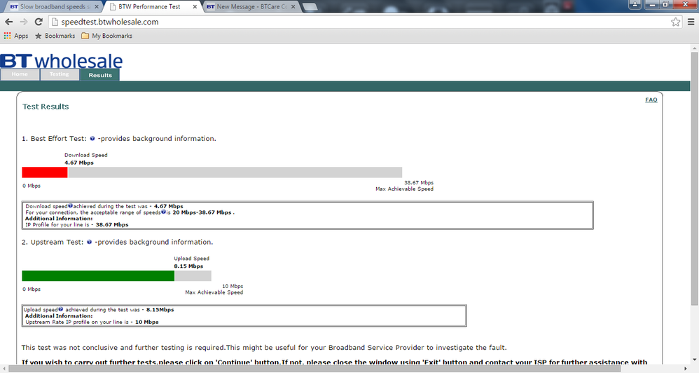Restore down the Chrome window
This screenshot has width=699, height=373.
pyautogui.click(x=665, y=4)
